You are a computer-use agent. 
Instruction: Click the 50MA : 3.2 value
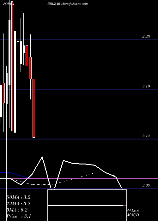click(18, 197)
